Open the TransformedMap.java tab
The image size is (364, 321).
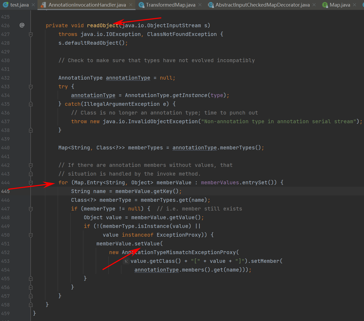tap(171, 5)
